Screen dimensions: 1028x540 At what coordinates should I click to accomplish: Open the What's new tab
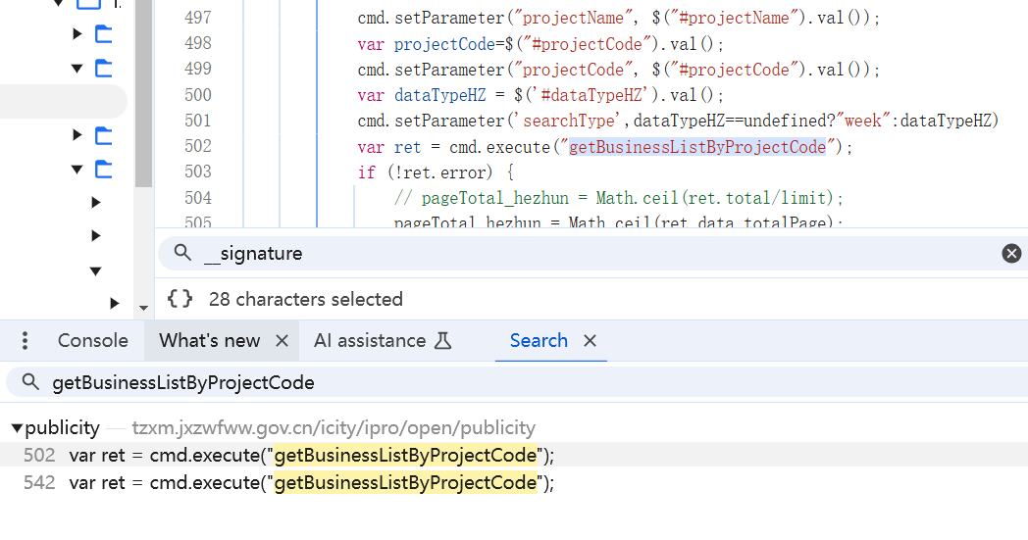coord(209,341)
